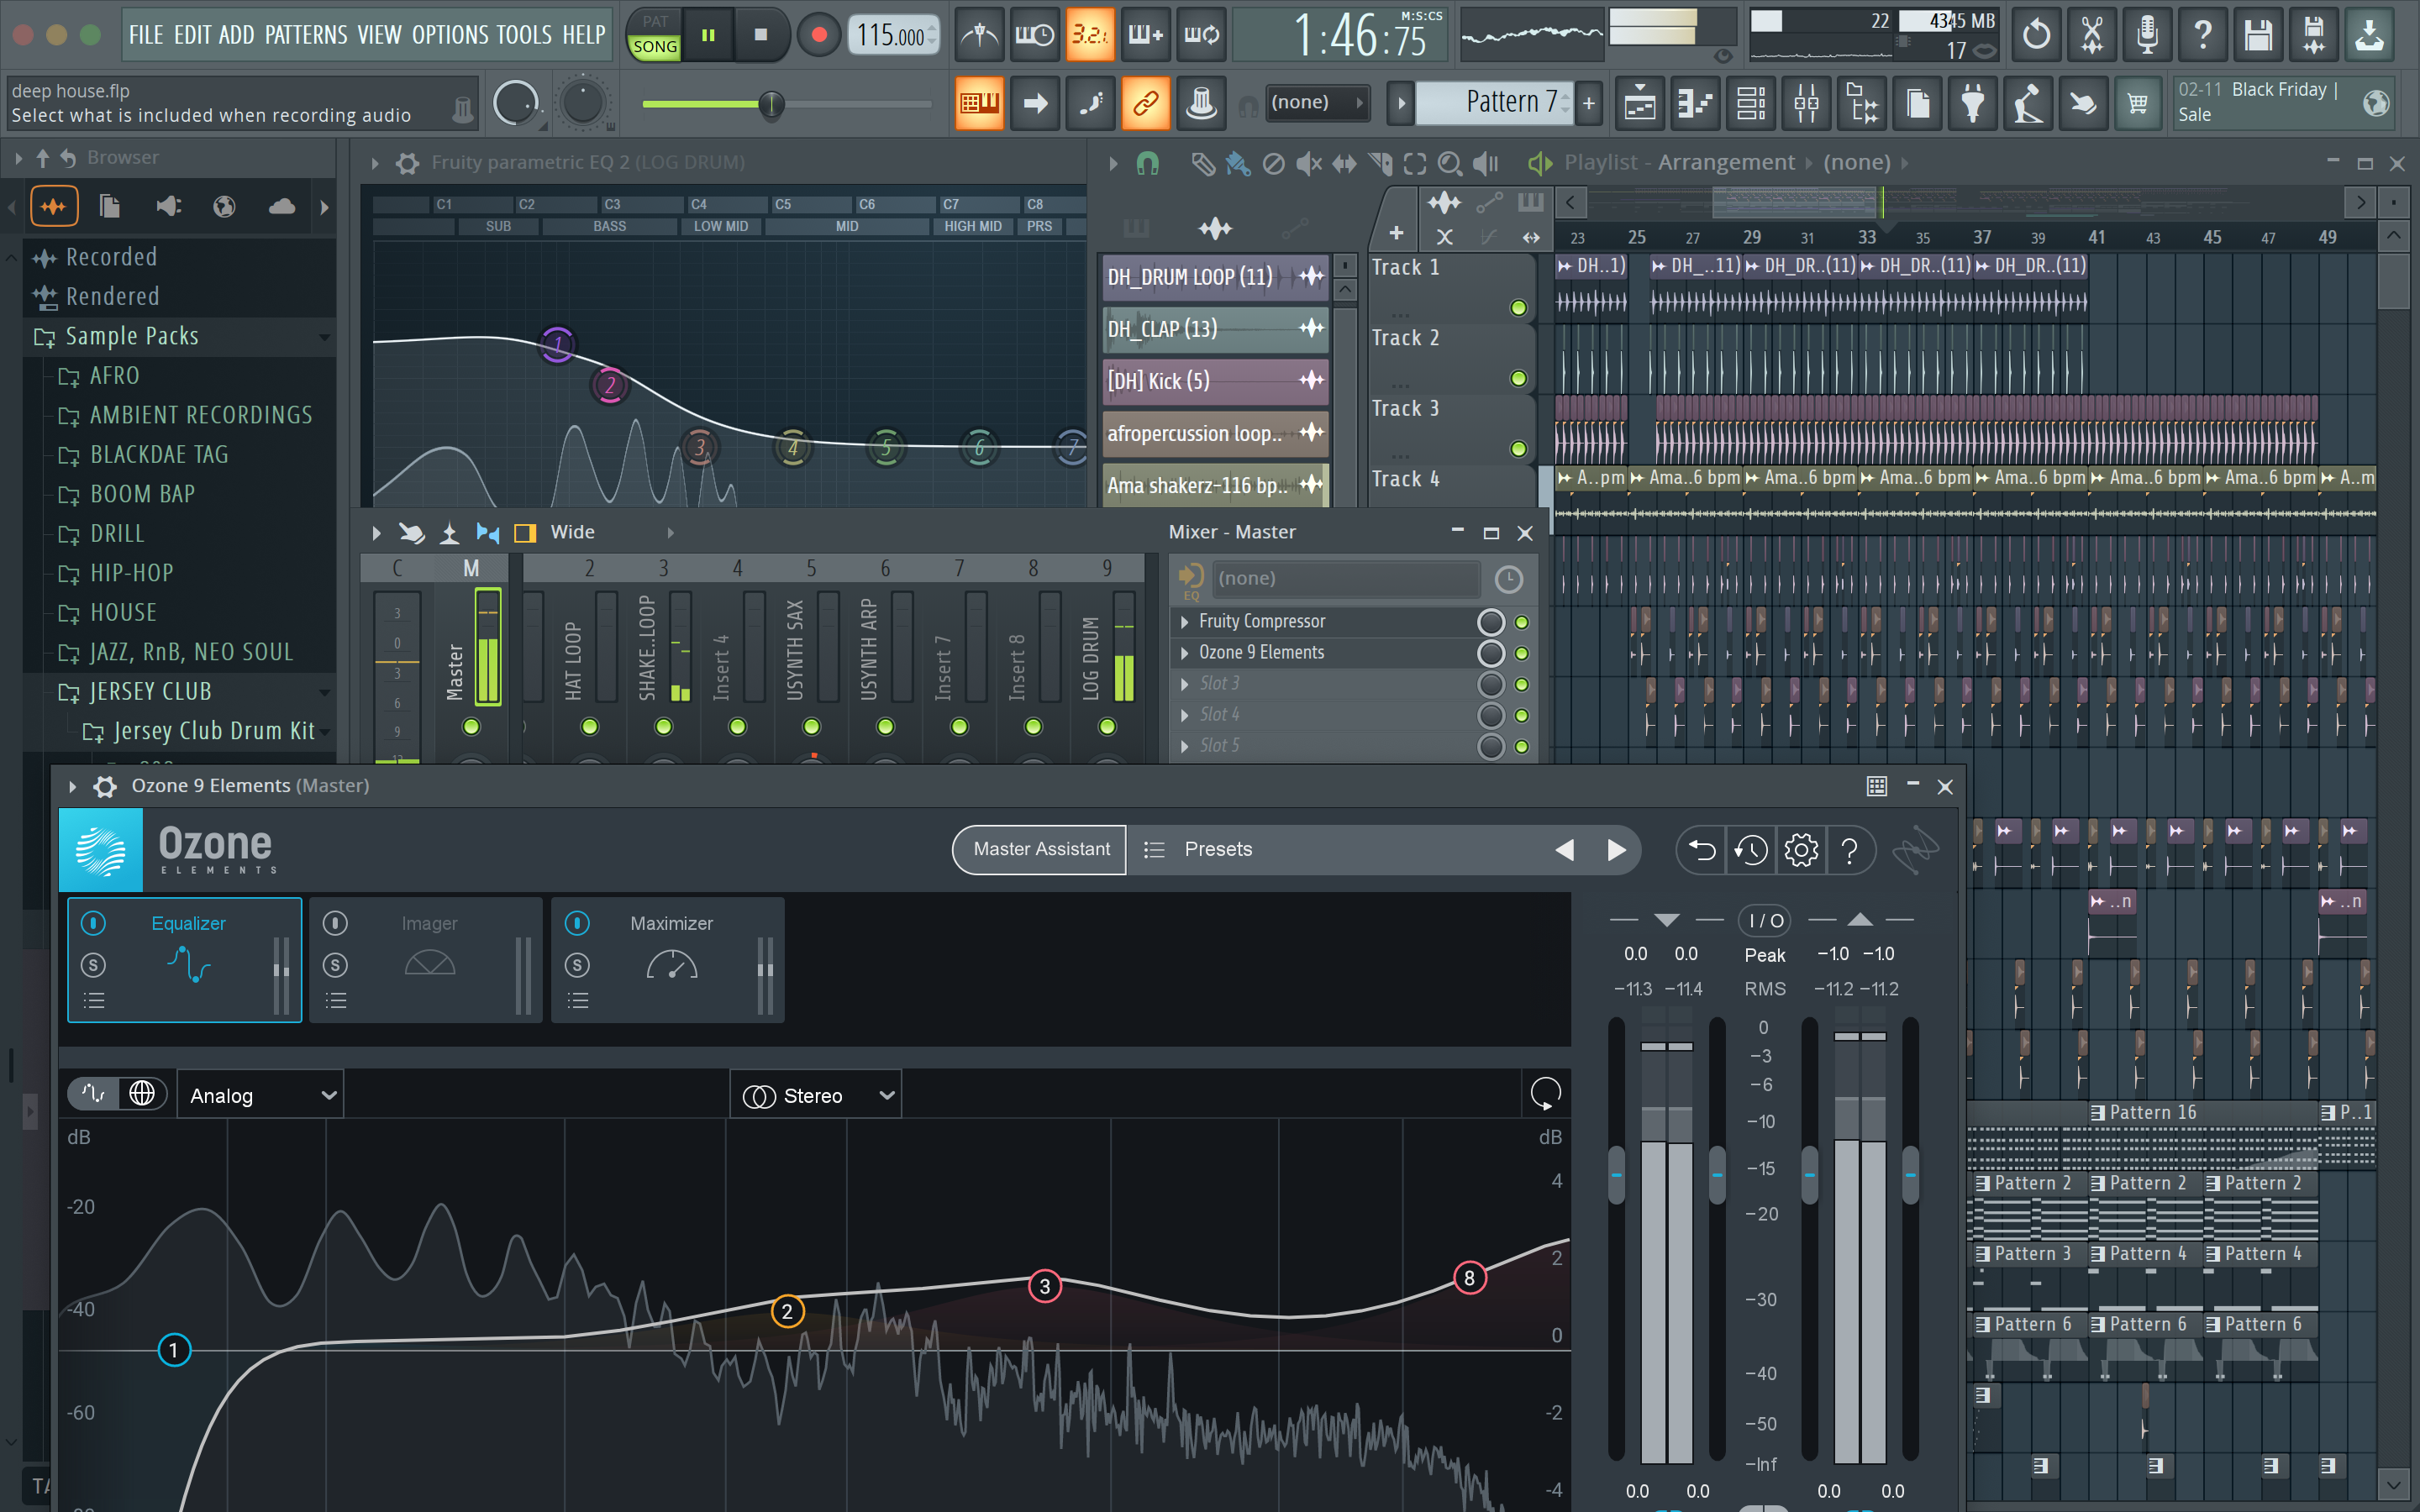The height and width of the screenshot is (1512, 2420).
Task: Open the PATTERNS menu
Action: (306, 35)
